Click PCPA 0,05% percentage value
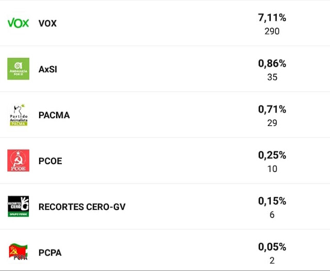 272,247
